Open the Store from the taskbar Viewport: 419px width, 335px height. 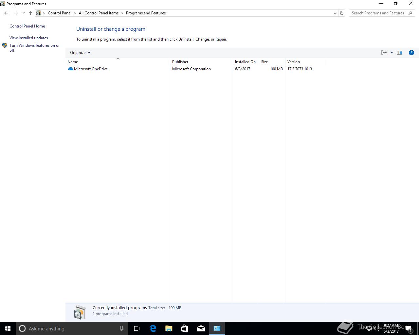[x=185, y=328]
